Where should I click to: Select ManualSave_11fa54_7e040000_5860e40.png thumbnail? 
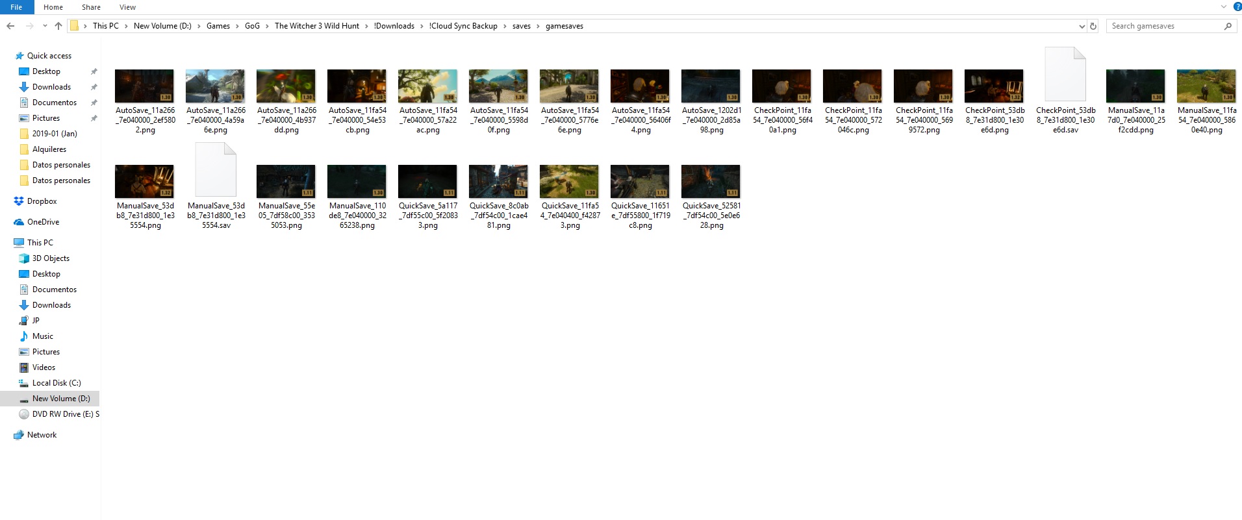[1206, 86]
